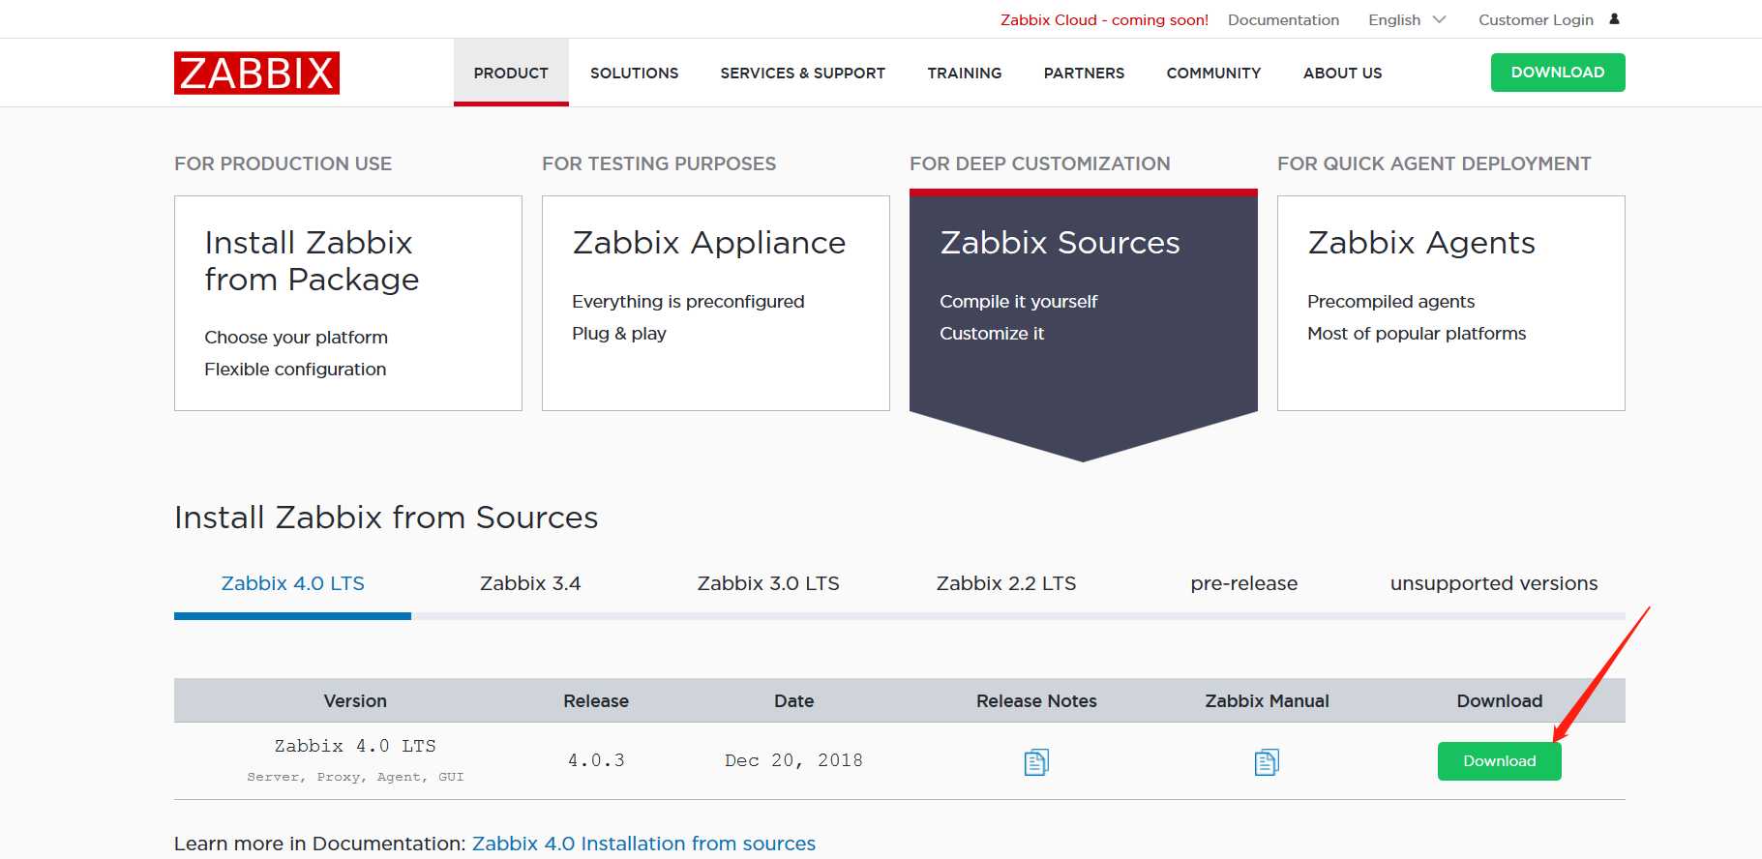The height and width of the screenshot is (859, 1762).
Task: Click the Zabbix logo
Action: pyautogui.click(x=256, y=73)
